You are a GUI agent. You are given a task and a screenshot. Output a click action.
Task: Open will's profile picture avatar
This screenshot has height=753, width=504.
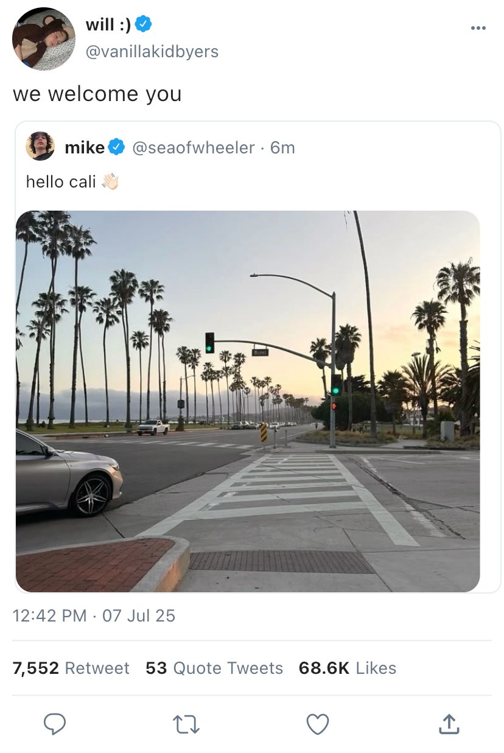pos(43,39)
